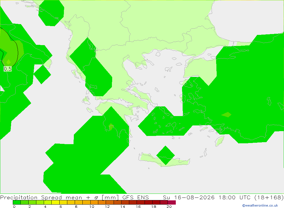Click legend tick number 14

pyautogui.click(x=123, y=207)
